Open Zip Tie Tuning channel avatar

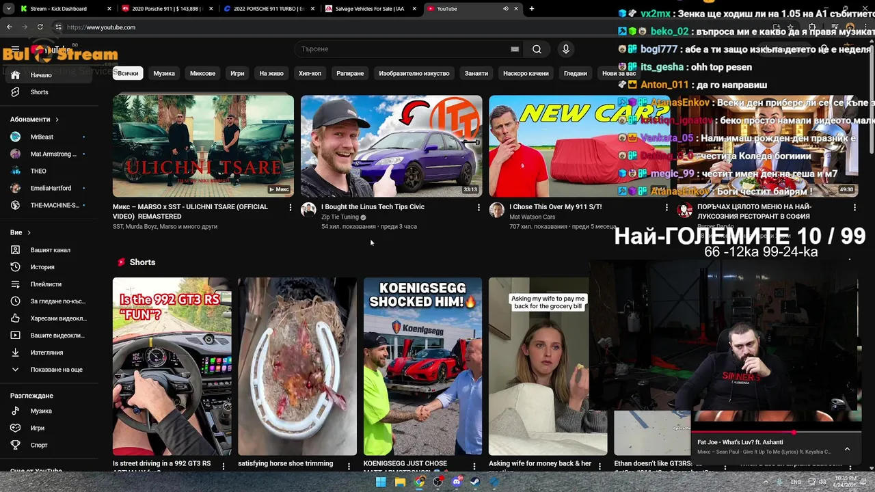click(308, 210)
